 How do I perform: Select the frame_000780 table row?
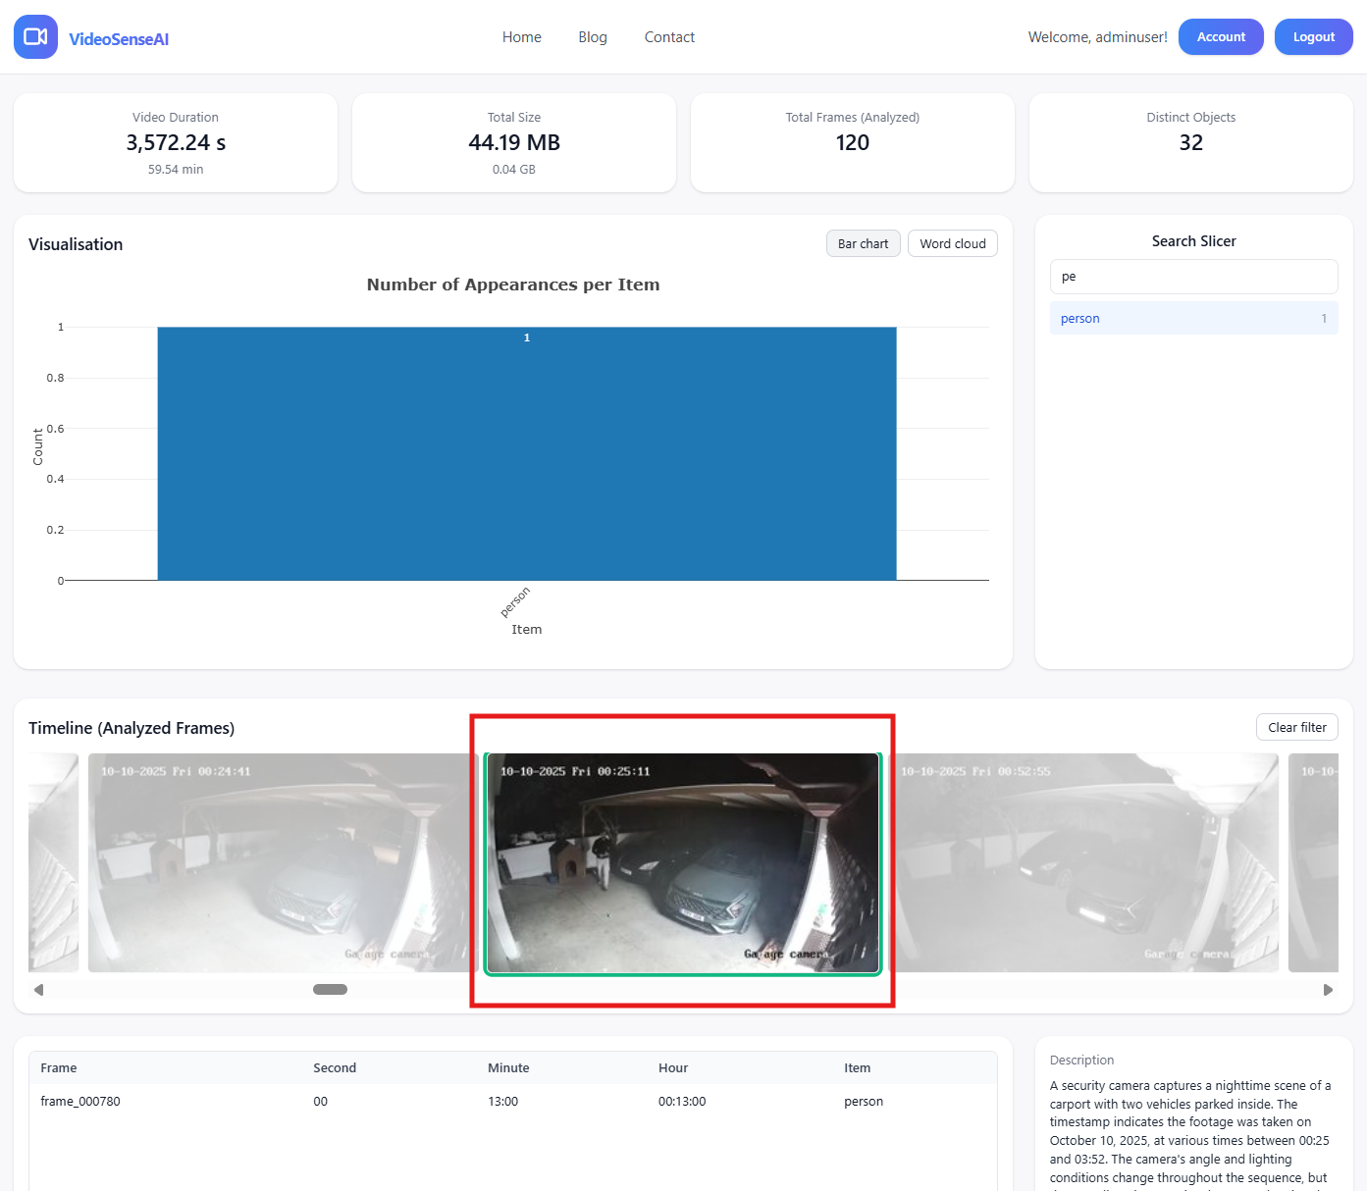point(512,1102)
